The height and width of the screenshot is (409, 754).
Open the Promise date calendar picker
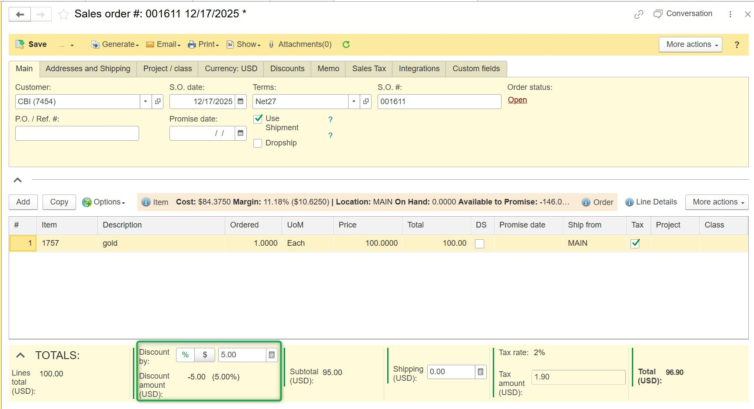[241, 133]
